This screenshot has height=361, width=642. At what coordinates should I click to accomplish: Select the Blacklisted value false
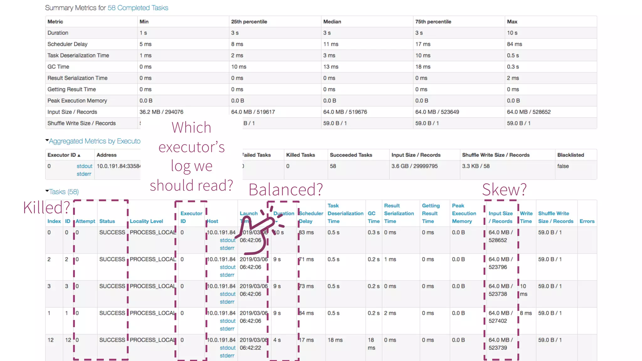tap(563, 166)
